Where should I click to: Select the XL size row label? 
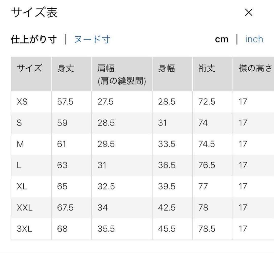[x=22, y=187]
